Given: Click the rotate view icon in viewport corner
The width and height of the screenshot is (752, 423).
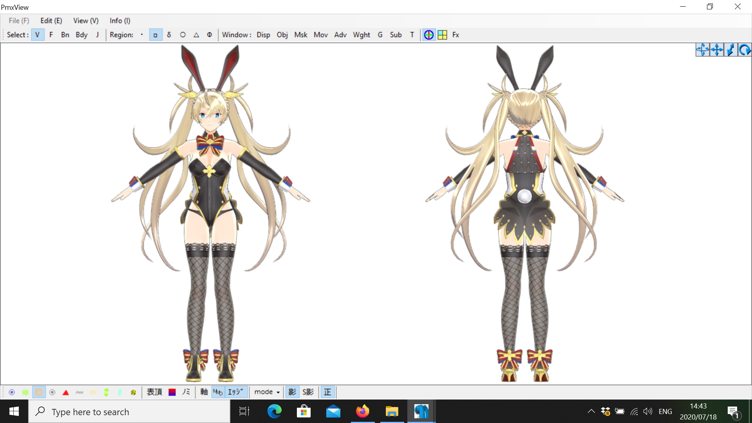Looking at the screenshot, I should (x=745, y=50).
